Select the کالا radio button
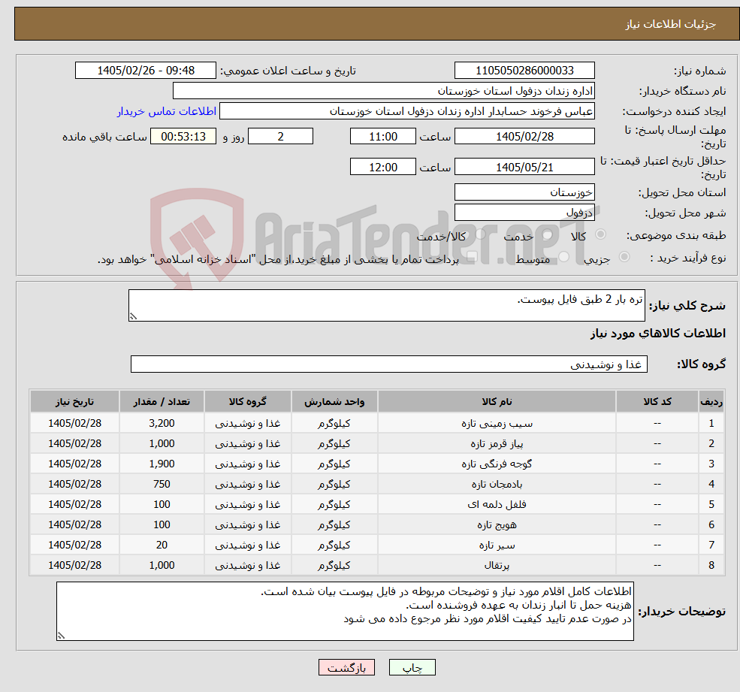This screenshot has width=740, height=692. point(601,234)
